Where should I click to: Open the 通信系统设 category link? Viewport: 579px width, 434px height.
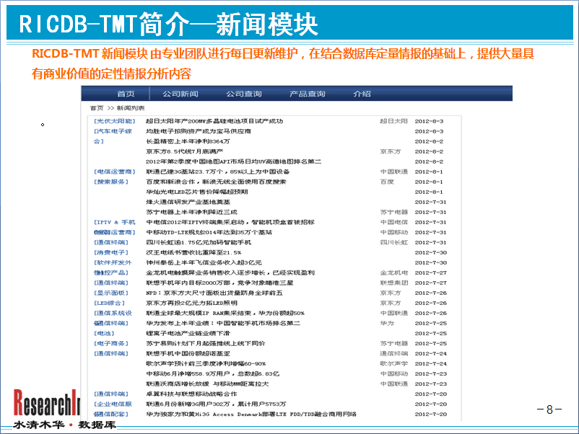click(x=113, y=313)
